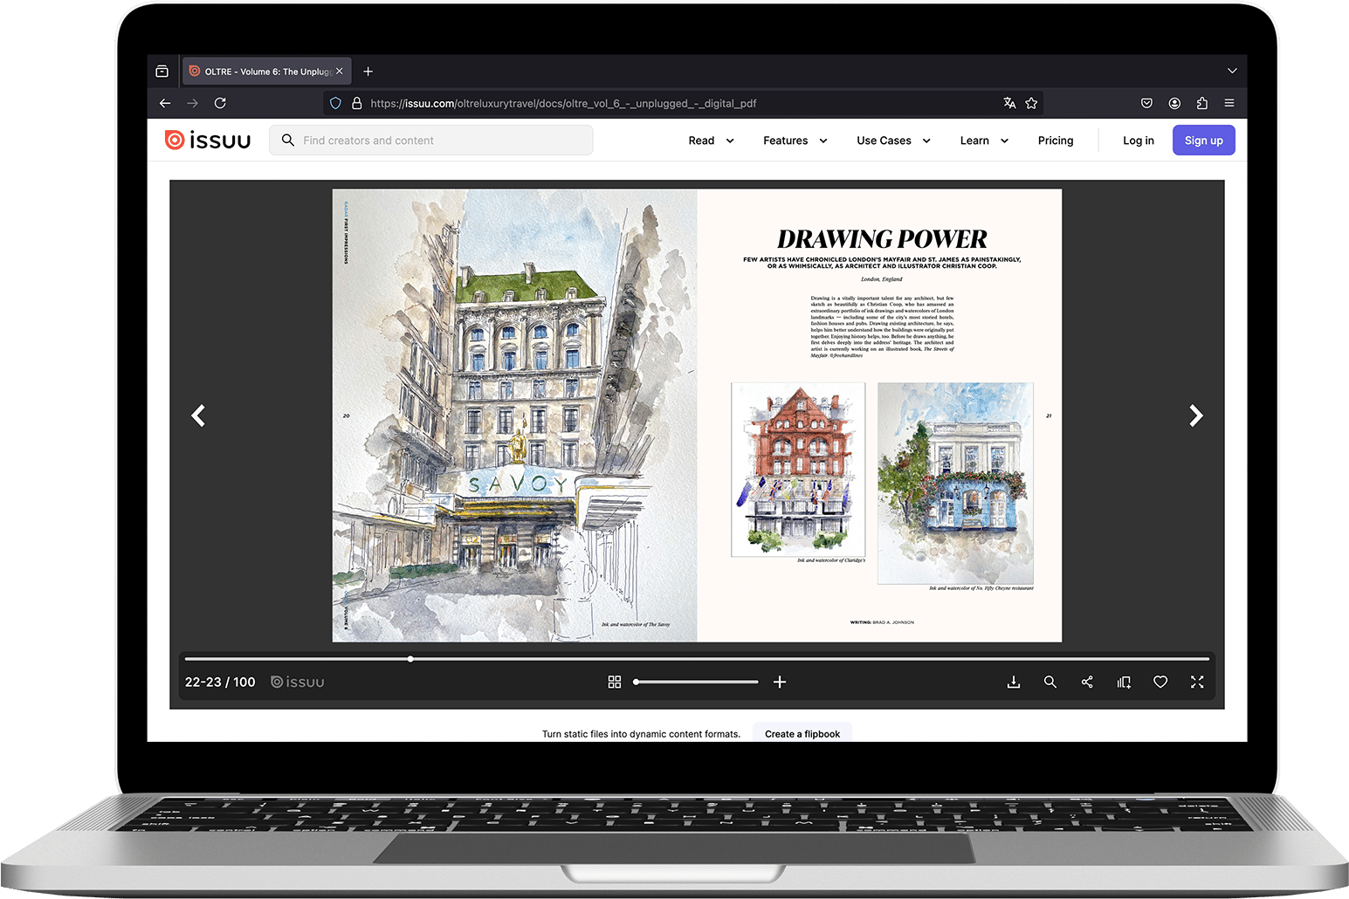Viewport: 1349px width, 899px height.
Task: Click the URL address bar
Action: [x=683, y=103]
